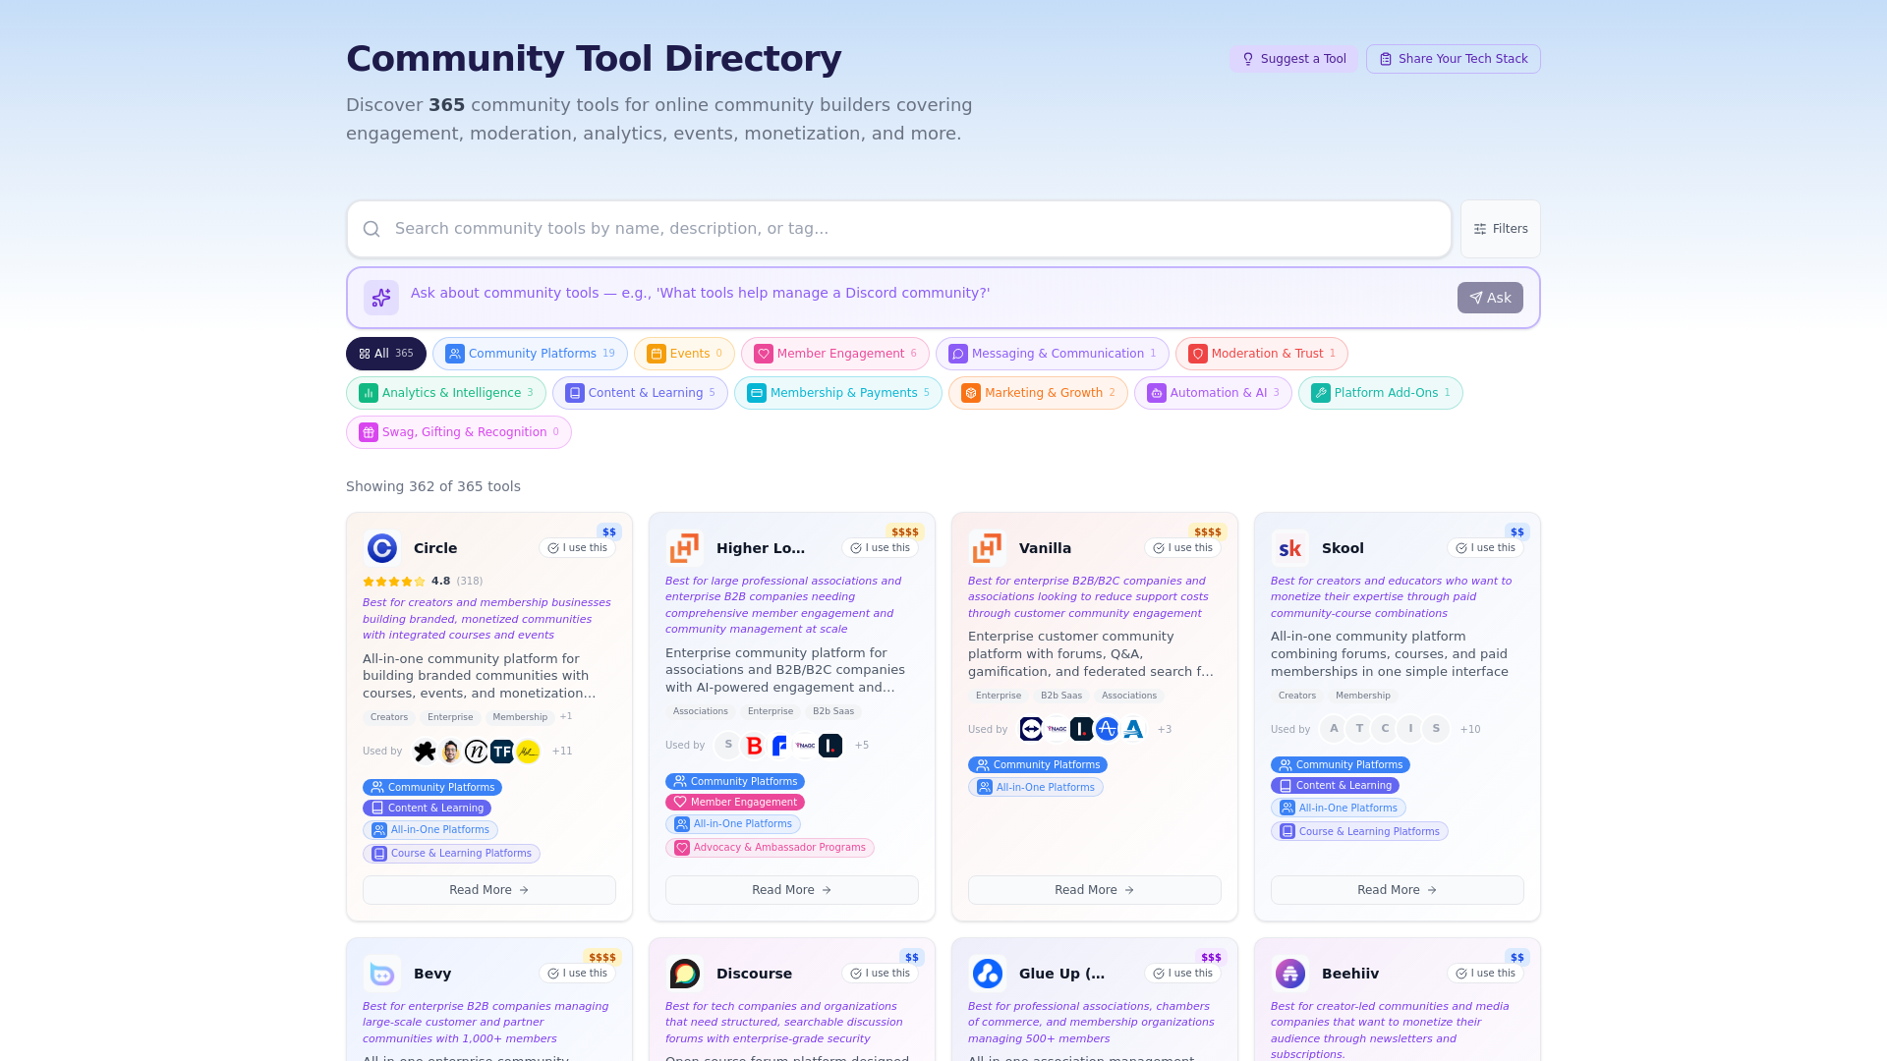This screenshot has width=1887, height=1061.
Task: Click 'Associations' tag on the Vanilla card
Action: [x=1129, y=696]
